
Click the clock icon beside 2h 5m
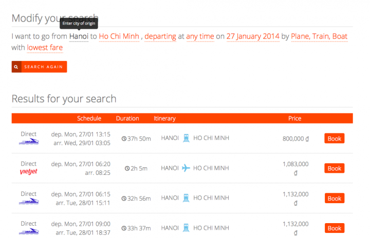(127, 168)
